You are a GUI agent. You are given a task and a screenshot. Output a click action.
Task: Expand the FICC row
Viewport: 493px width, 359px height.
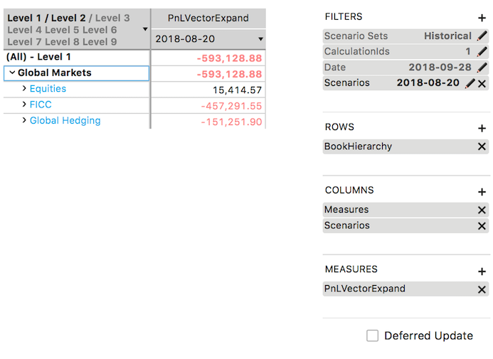click(24, 105)
